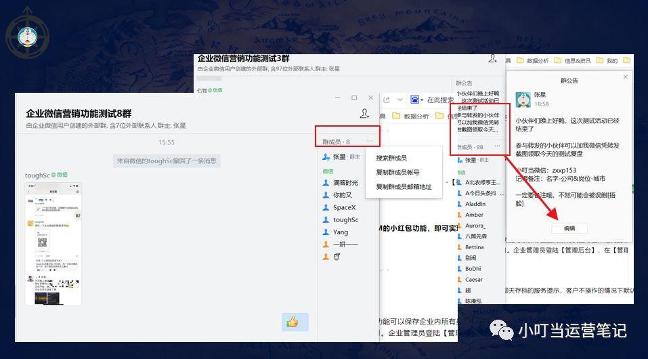Screen dimensions: 648x359
Task: Open the screenshot image sent by toughSc
Action: [x=53, y=244]
